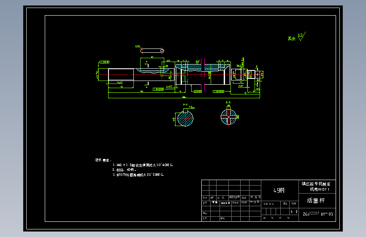Click requirement line 1 about M42×1.5 thread
The image size is (366, 237).
(143, 165)
